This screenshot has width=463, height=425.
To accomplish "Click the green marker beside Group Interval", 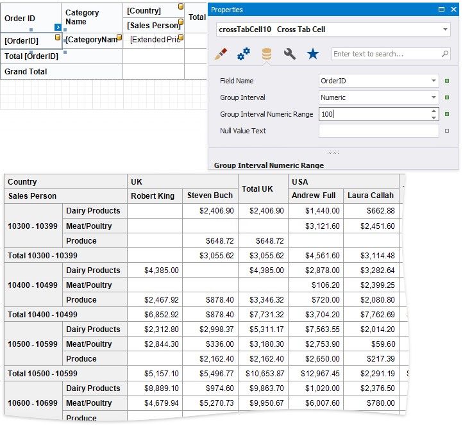I will tap(447, 97).
